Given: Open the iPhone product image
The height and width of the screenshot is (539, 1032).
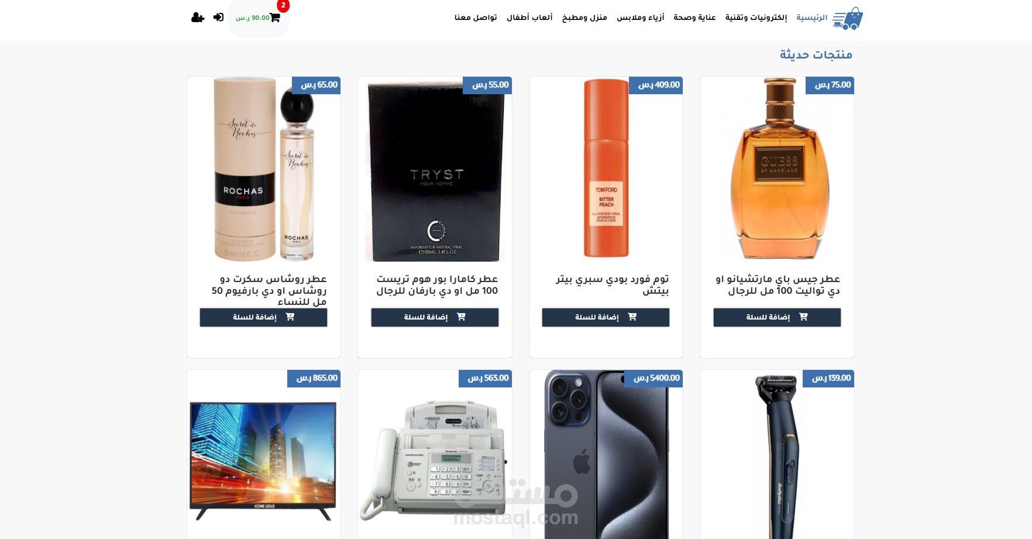Looking at the screenshot, I should pos(606,454).
